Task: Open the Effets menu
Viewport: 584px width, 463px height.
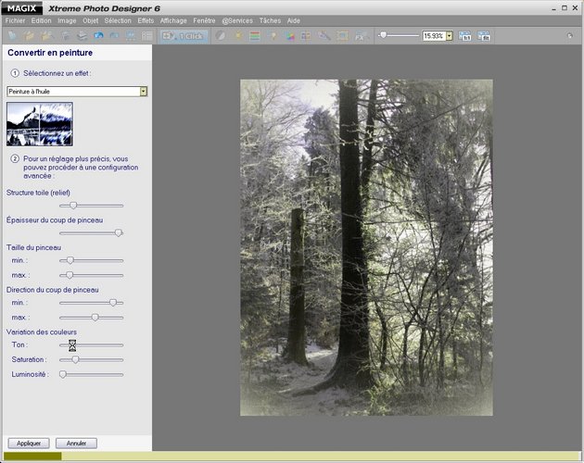Action: point(146,19)
